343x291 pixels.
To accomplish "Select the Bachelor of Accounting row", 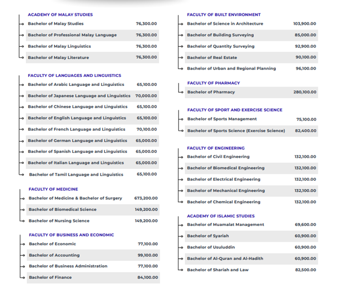I will click(93, 255).
